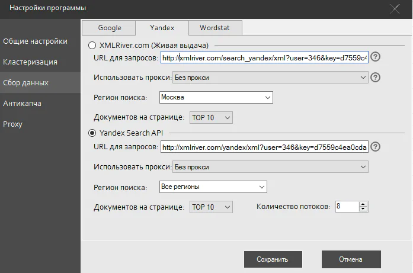Open Сбор данных section

click(40, 83)
